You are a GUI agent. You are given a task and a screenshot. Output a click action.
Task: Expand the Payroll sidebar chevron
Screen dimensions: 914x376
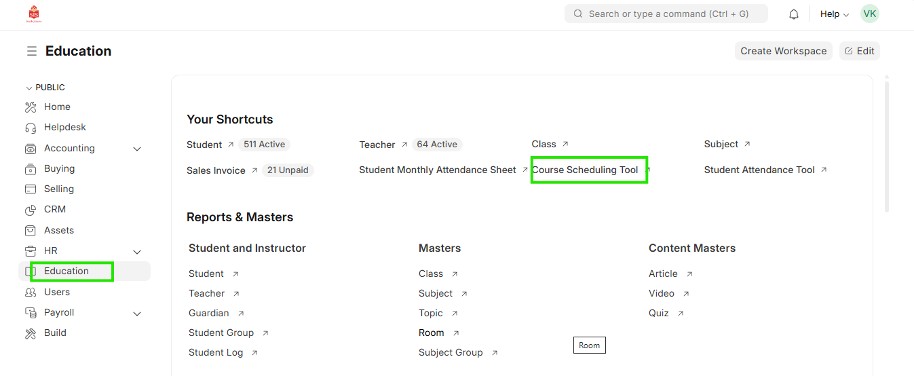(x=137, y=313)
